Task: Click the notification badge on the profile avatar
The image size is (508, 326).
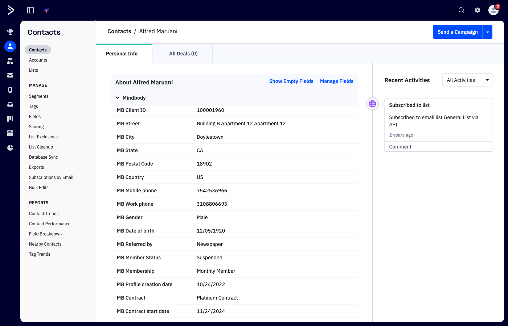Action: point(497,6)
